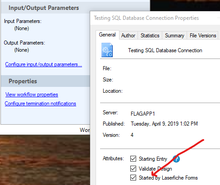Click the dialog title bar text
Screen dimensions: 220x185
(147, 18)
